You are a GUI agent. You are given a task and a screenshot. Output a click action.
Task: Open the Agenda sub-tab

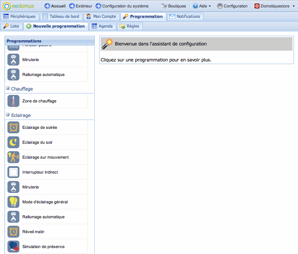pyautogui.click(x=102, y=26)
